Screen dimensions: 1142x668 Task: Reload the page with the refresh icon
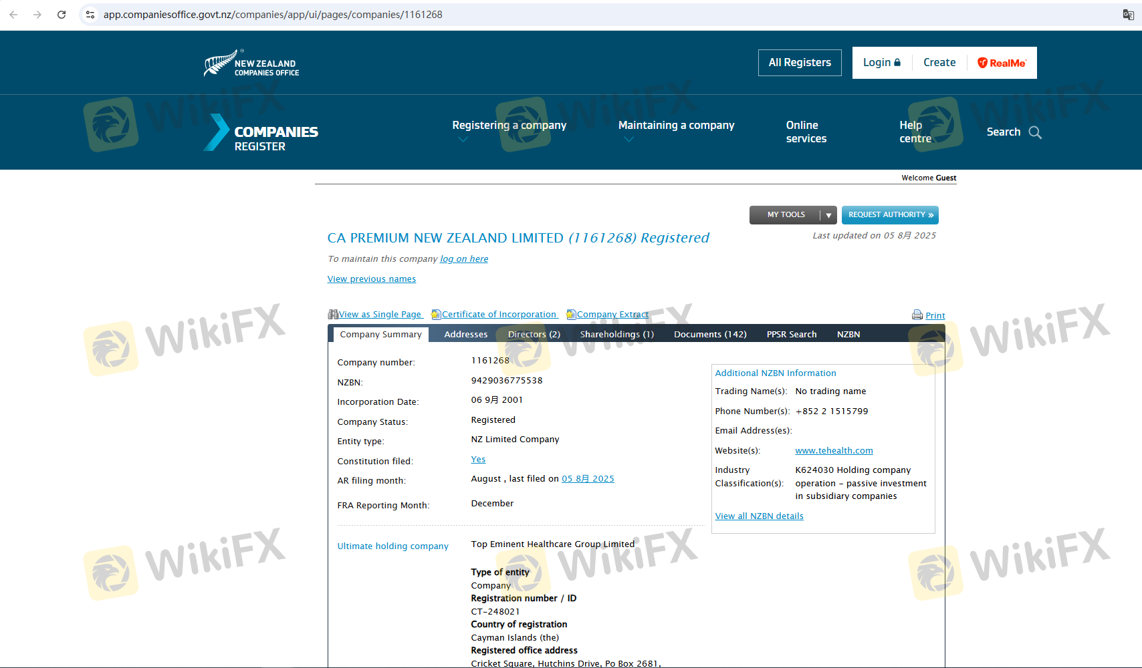coord(62,15)
